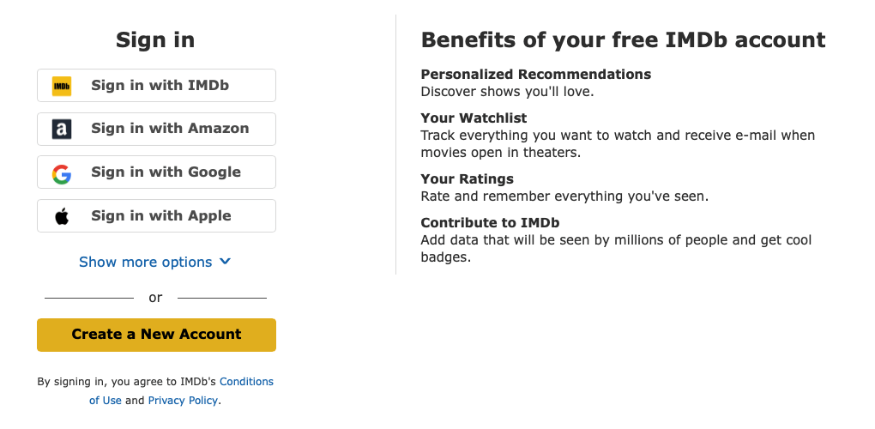
Task: Choose the 'Sign in with IMDb' label
Action: point(160,85)
